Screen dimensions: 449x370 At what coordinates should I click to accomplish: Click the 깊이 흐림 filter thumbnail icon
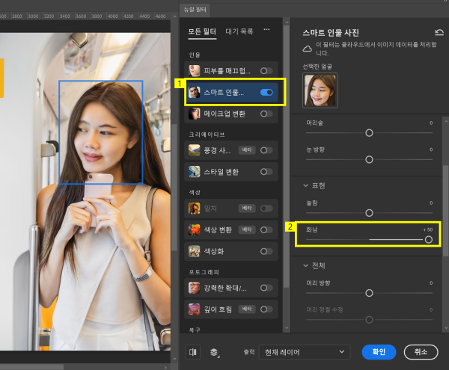coord(194,309)
